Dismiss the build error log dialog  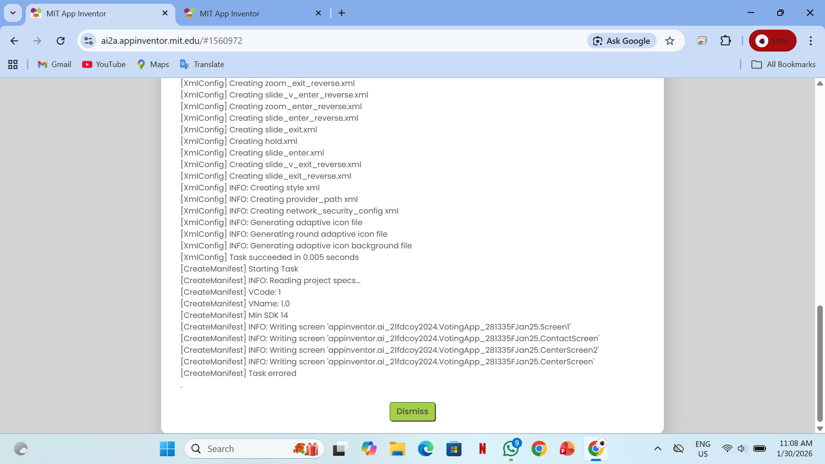[x=412, y=412]
